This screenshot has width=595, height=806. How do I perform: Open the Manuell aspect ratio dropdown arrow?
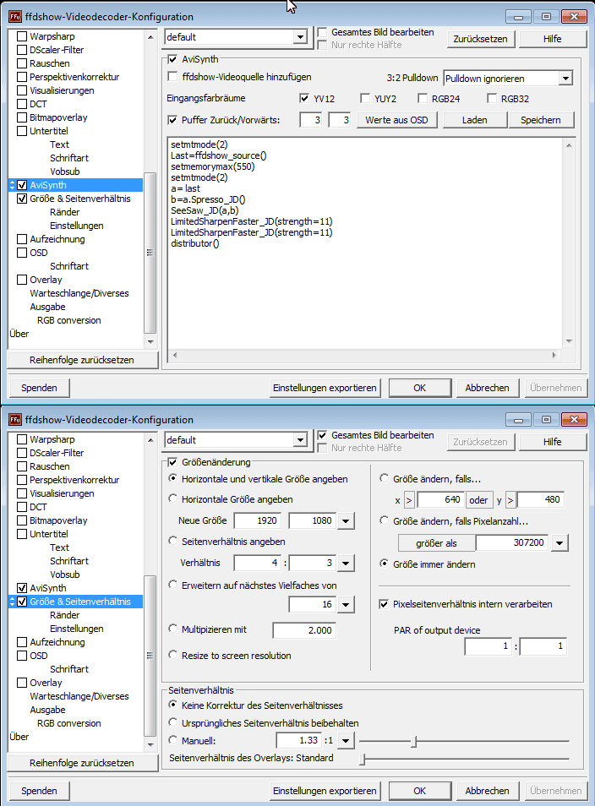click(x=346, y=741)
